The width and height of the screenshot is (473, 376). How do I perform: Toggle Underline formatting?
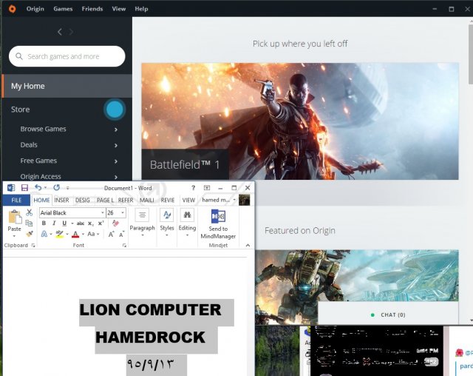[x=64, y=224]
